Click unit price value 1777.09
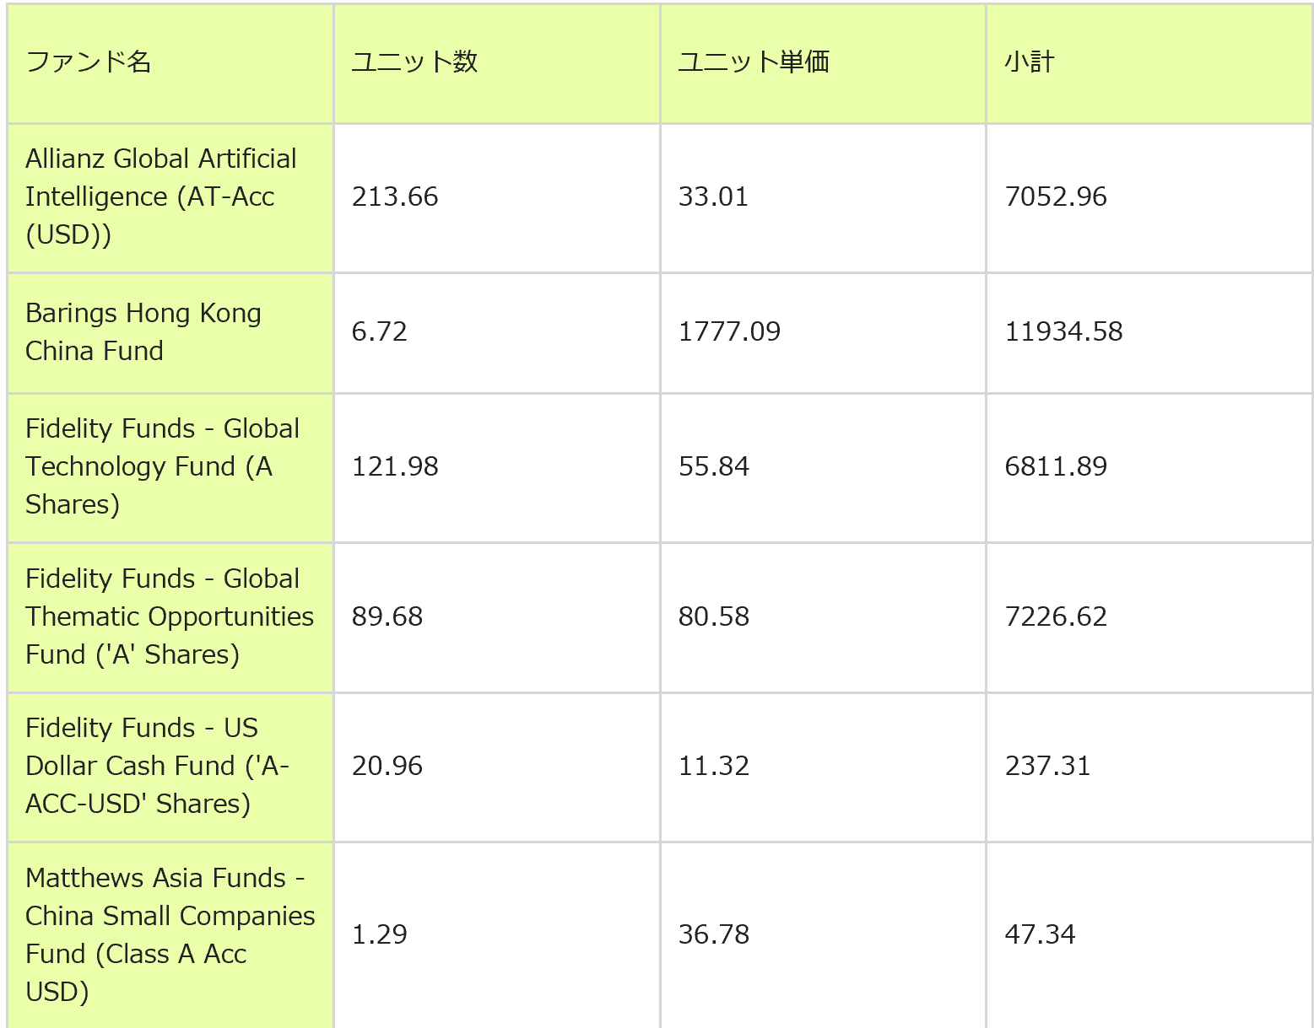Screen dimensions: 1314x1028 click(x=729, y=331)
